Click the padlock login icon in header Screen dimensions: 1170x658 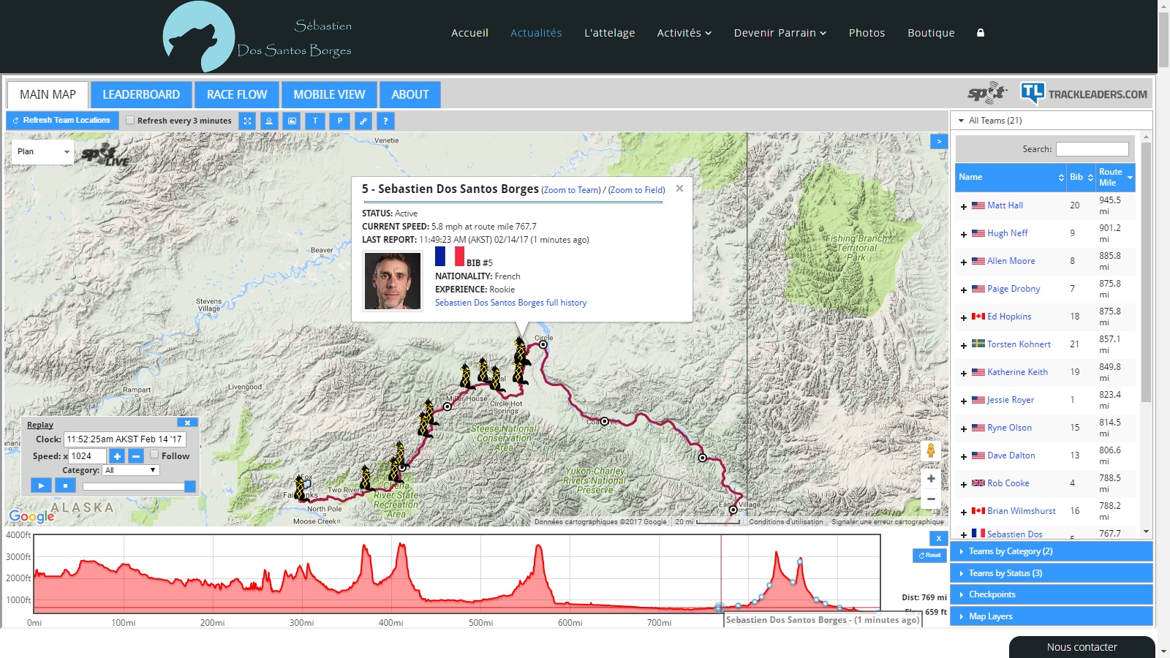981,33
